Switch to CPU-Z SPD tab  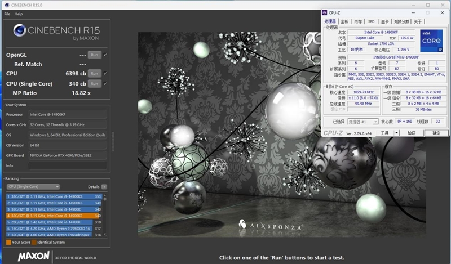(x=371, y=21)
